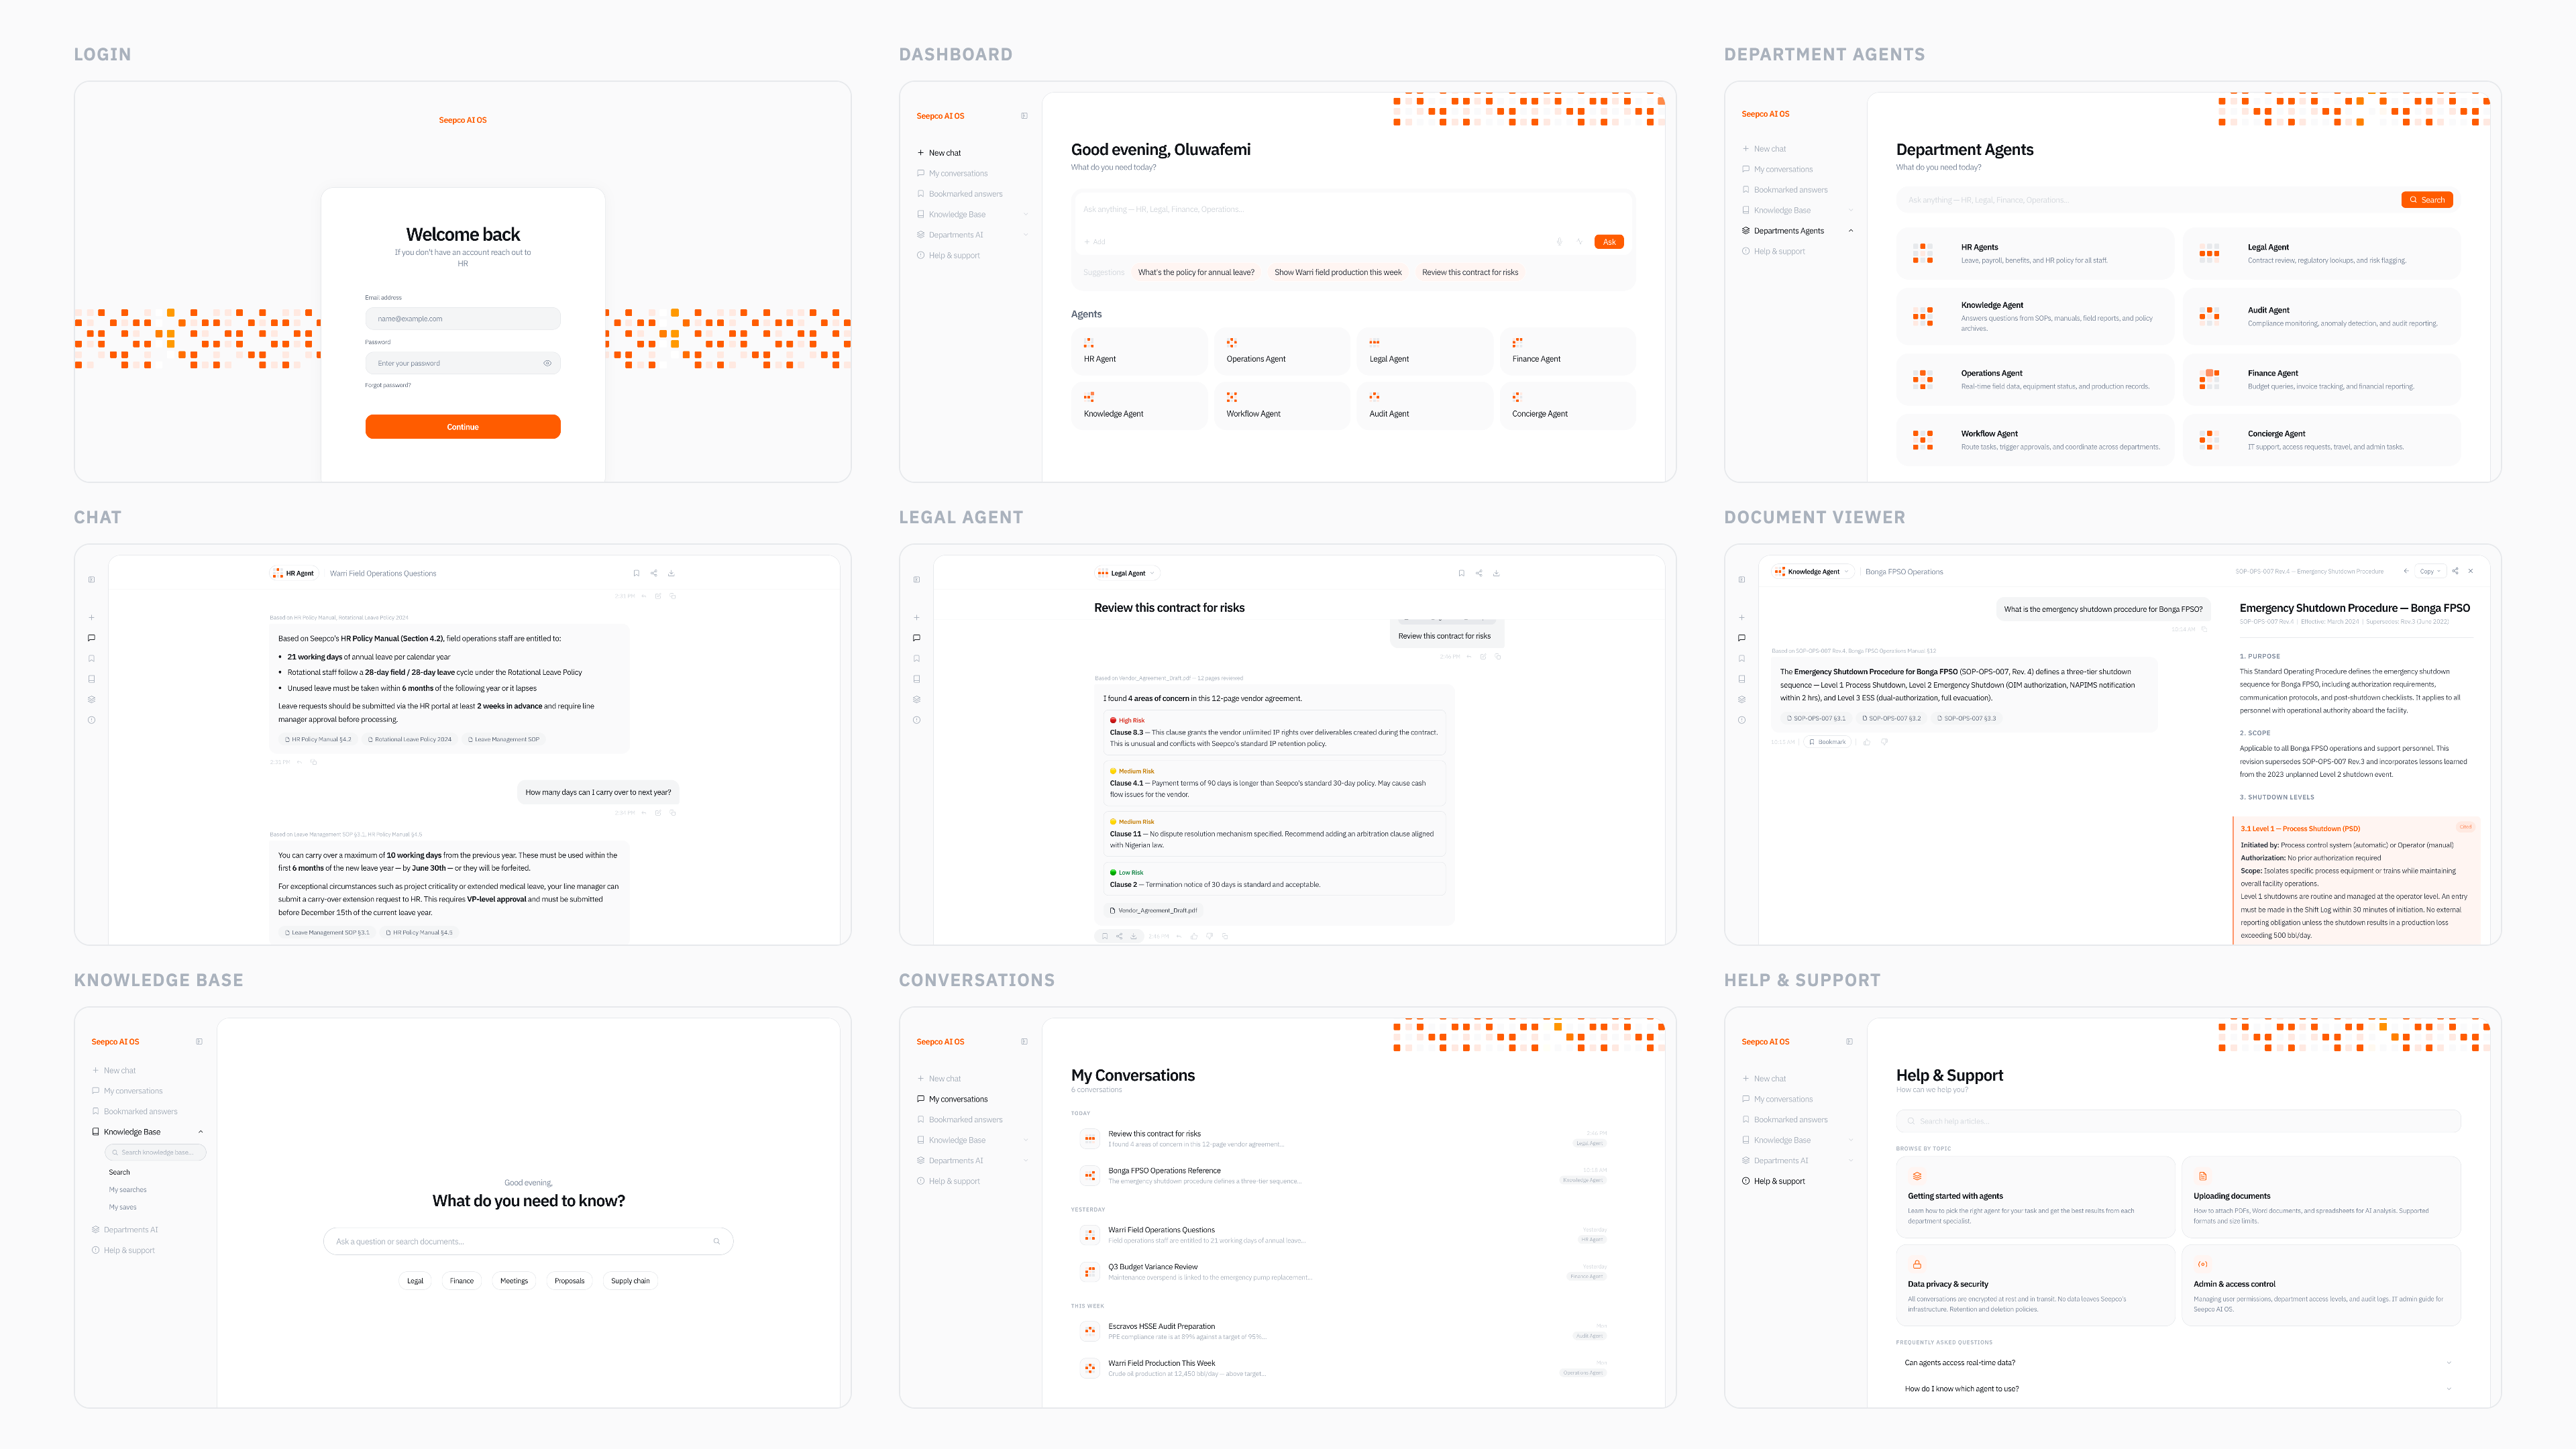Click Getting started with agents topic icon
Screen dimensions: 2576x1449
tap(1917, 1176)
